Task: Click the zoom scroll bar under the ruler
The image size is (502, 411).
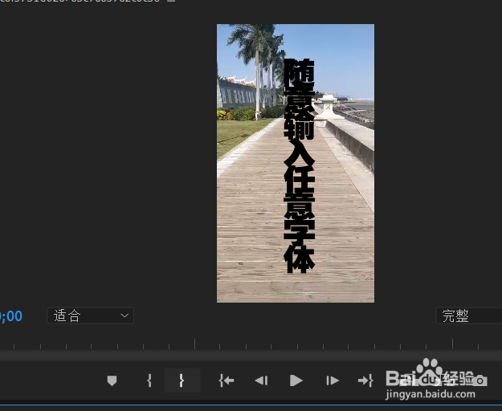Action: pos(251,356)
